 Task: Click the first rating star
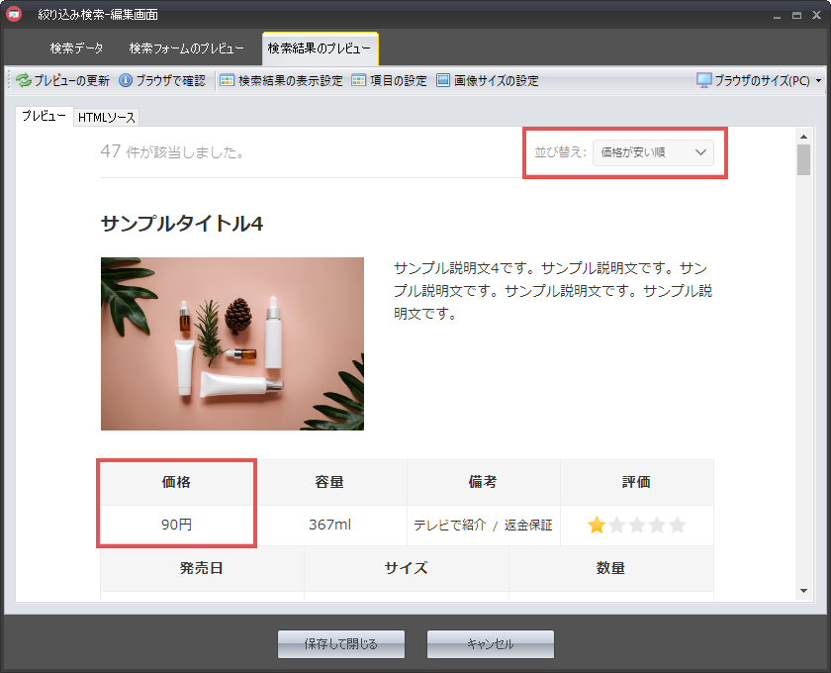tap(597, 526)
